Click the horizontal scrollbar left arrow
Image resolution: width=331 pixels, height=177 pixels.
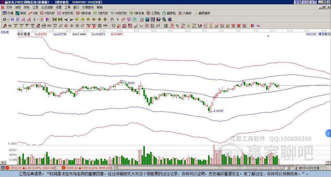click(x=116, y=168)
